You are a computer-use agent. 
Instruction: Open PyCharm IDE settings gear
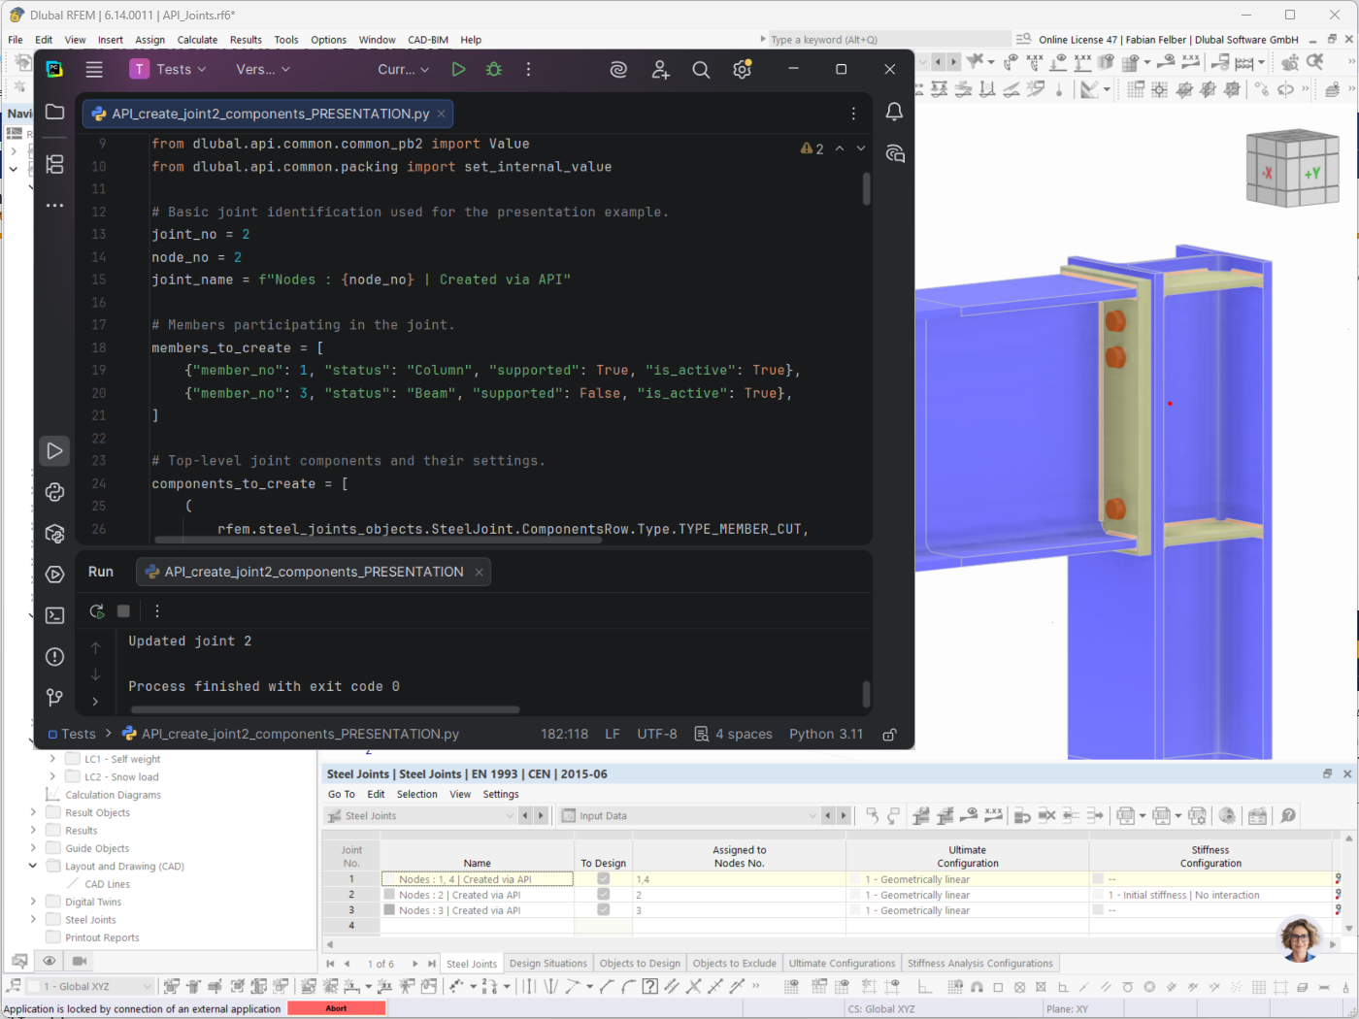743,69
